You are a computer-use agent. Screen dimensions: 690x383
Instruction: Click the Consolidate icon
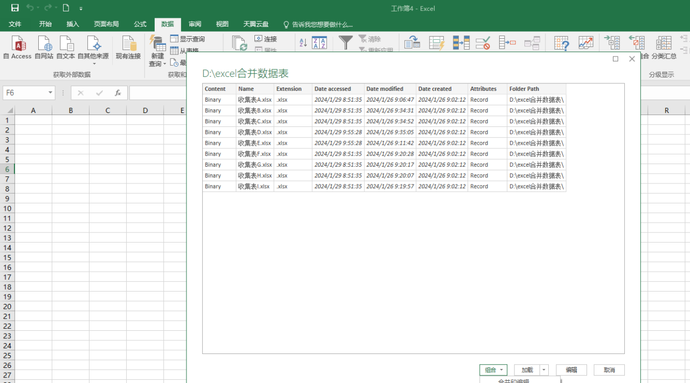pyautogui.click(x=507, y=43)
